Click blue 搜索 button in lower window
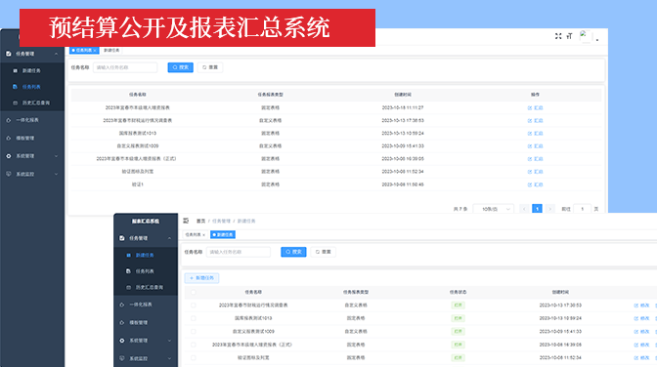Viewport: 657px width, 367px height. (x=293, y=252)
